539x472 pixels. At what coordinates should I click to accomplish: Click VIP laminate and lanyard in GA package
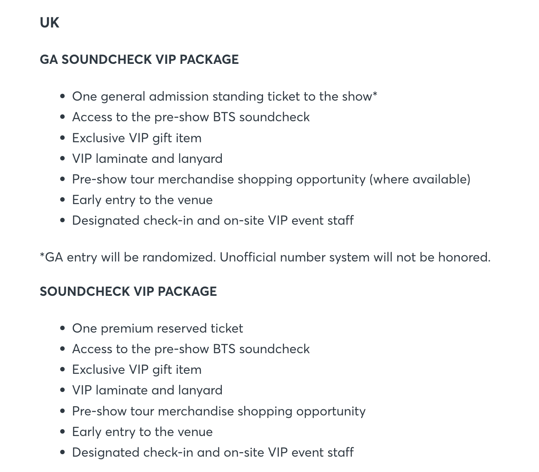click(147, 159)
